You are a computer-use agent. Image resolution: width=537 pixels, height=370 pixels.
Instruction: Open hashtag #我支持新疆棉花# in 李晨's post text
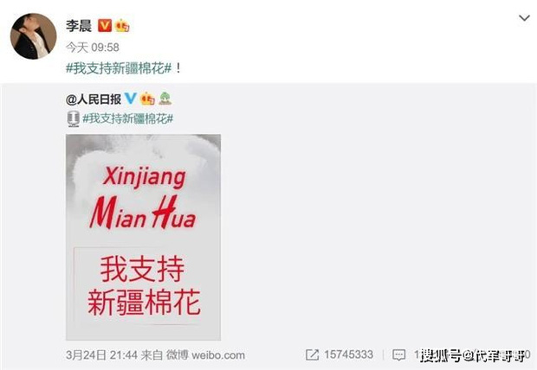(x=119, y=68)
